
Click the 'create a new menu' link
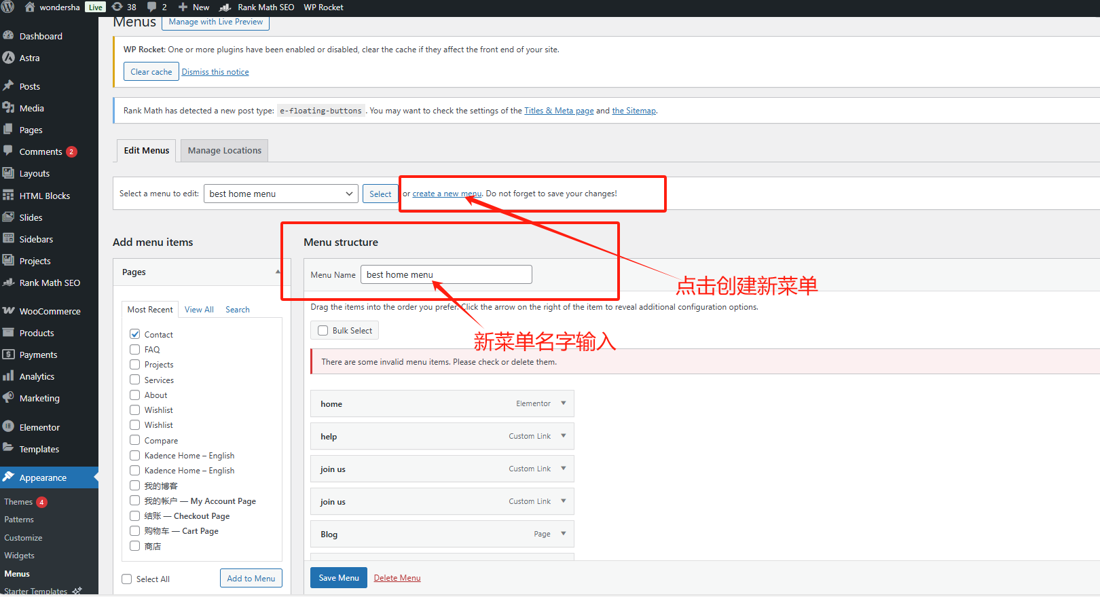pos(447,194)
